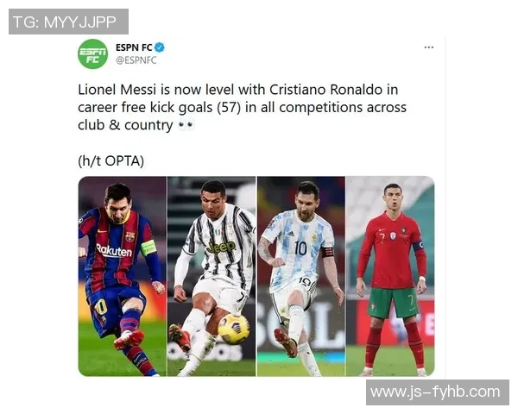
Task: Click the yellow soccer ball
Action: (234, 329)
